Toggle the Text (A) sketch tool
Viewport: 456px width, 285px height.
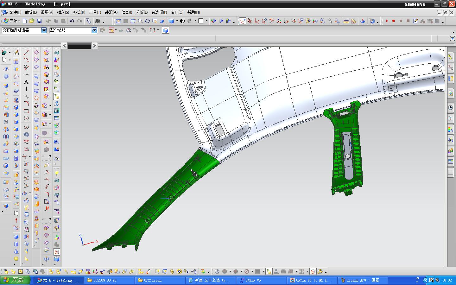pyautogui.click(x=26, y=82)
